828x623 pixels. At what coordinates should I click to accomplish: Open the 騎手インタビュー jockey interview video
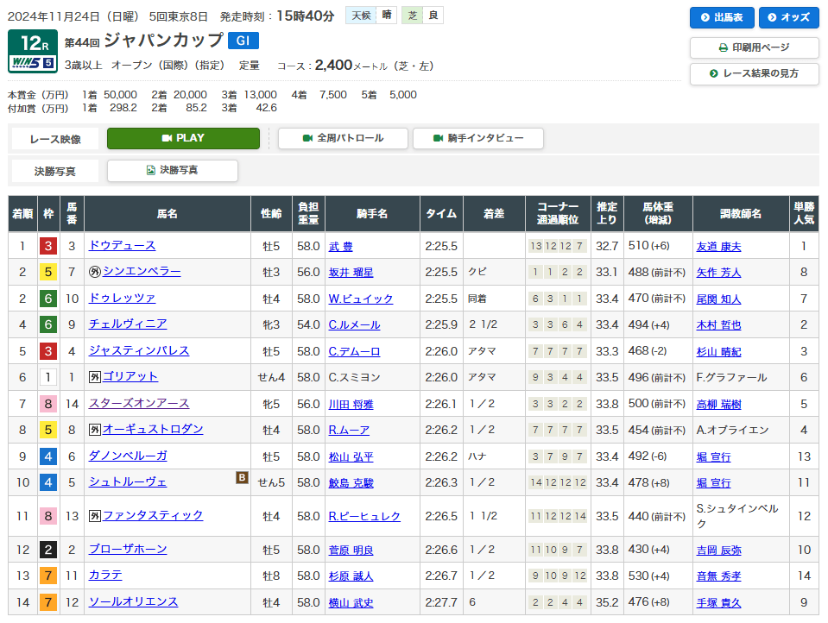[x=478, y=138]
